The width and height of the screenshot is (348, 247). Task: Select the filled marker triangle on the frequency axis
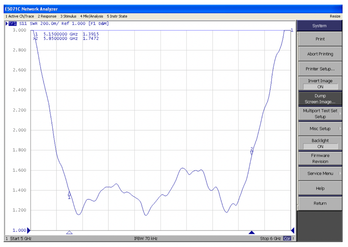point(251,233)
